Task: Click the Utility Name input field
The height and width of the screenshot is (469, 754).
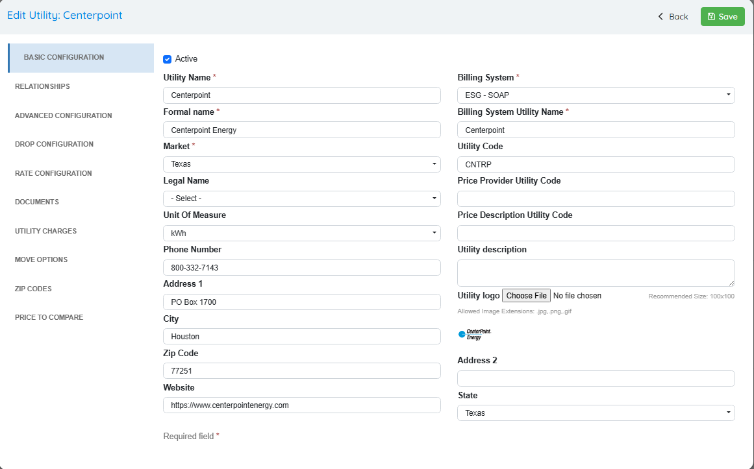Action: click(x=302, y=95)
